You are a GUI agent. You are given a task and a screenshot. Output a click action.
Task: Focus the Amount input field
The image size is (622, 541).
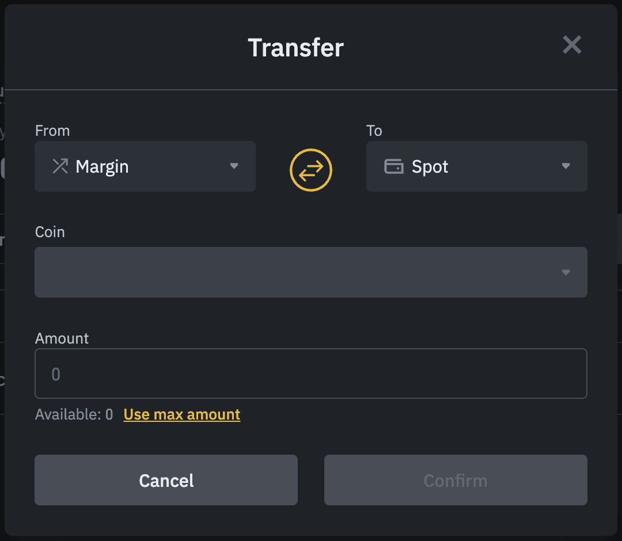click(311, 374)
